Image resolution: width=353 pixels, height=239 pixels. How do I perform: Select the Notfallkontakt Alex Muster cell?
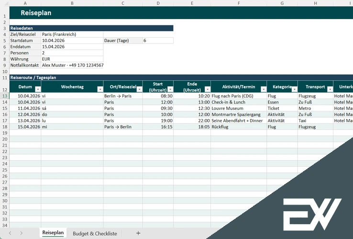coord(72,65)
